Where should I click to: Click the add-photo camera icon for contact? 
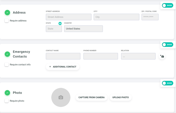pos(162,56)
